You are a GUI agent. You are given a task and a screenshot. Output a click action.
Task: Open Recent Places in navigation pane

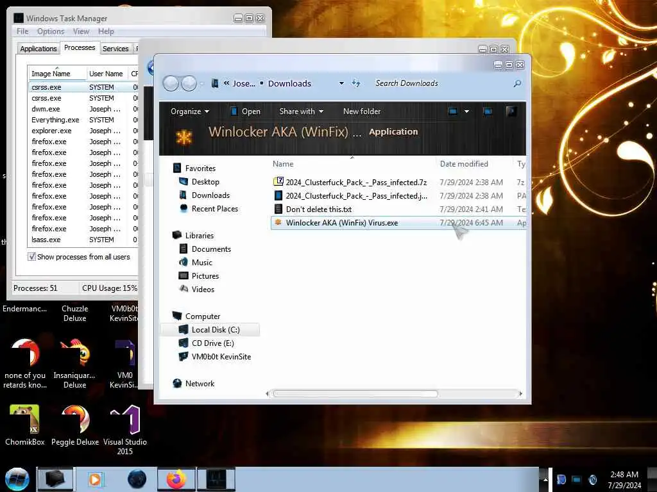tap(214, 208)
